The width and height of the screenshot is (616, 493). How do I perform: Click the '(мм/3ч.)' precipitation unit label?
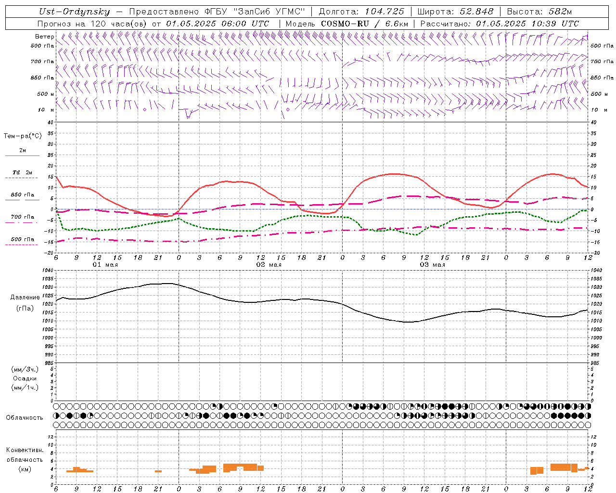click(x=25, y=369)
